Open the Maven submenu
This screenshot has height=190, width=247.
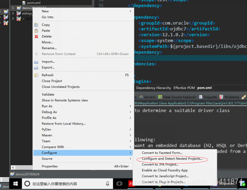pyautogui.click(x=83, y=135)
